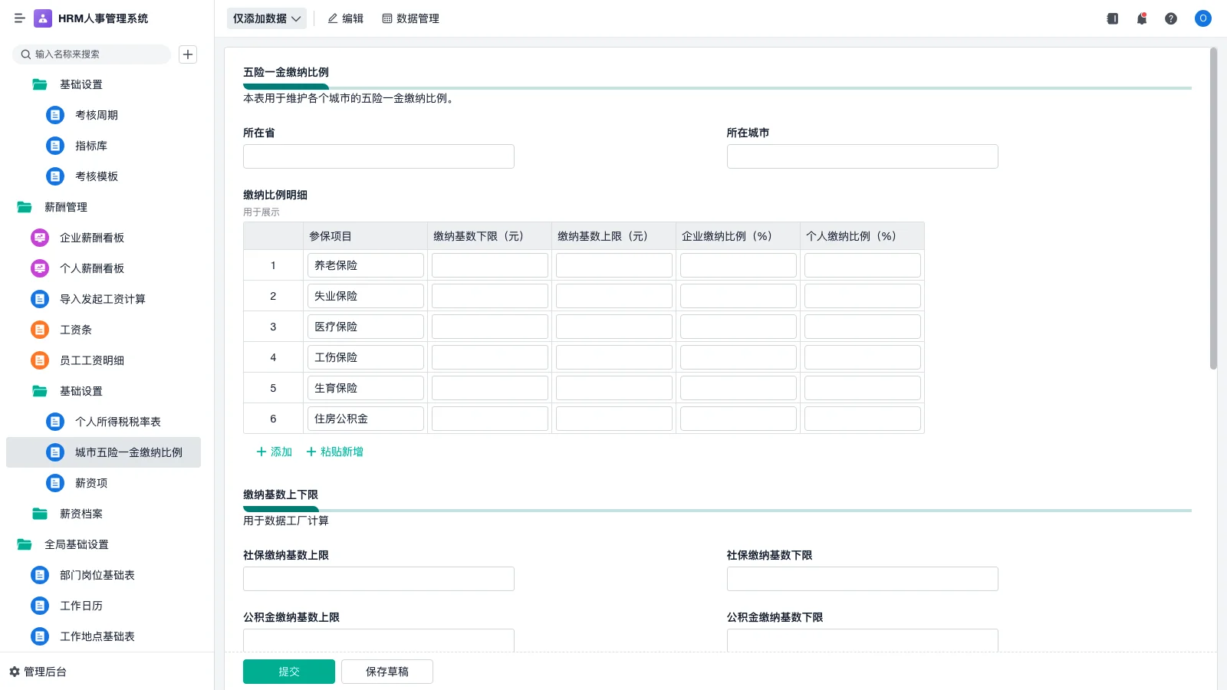Click the 工资条 orange document icon
This screenshot has height=690, width=1227.
(x=39, y=330)
